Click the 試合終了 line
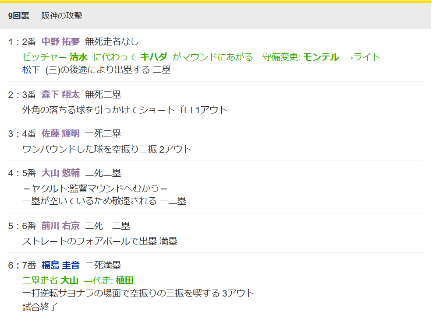Screen dimensions: 432x318 click(x=40, y=307)
